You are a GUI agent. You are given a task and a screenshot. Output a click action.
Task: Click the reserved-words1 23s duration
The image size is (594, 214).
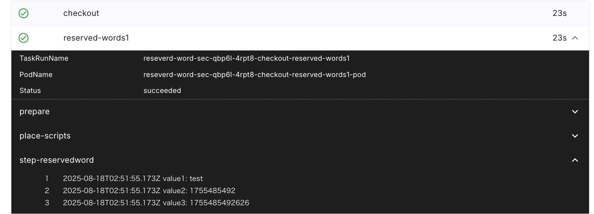[x=559, y=38]
